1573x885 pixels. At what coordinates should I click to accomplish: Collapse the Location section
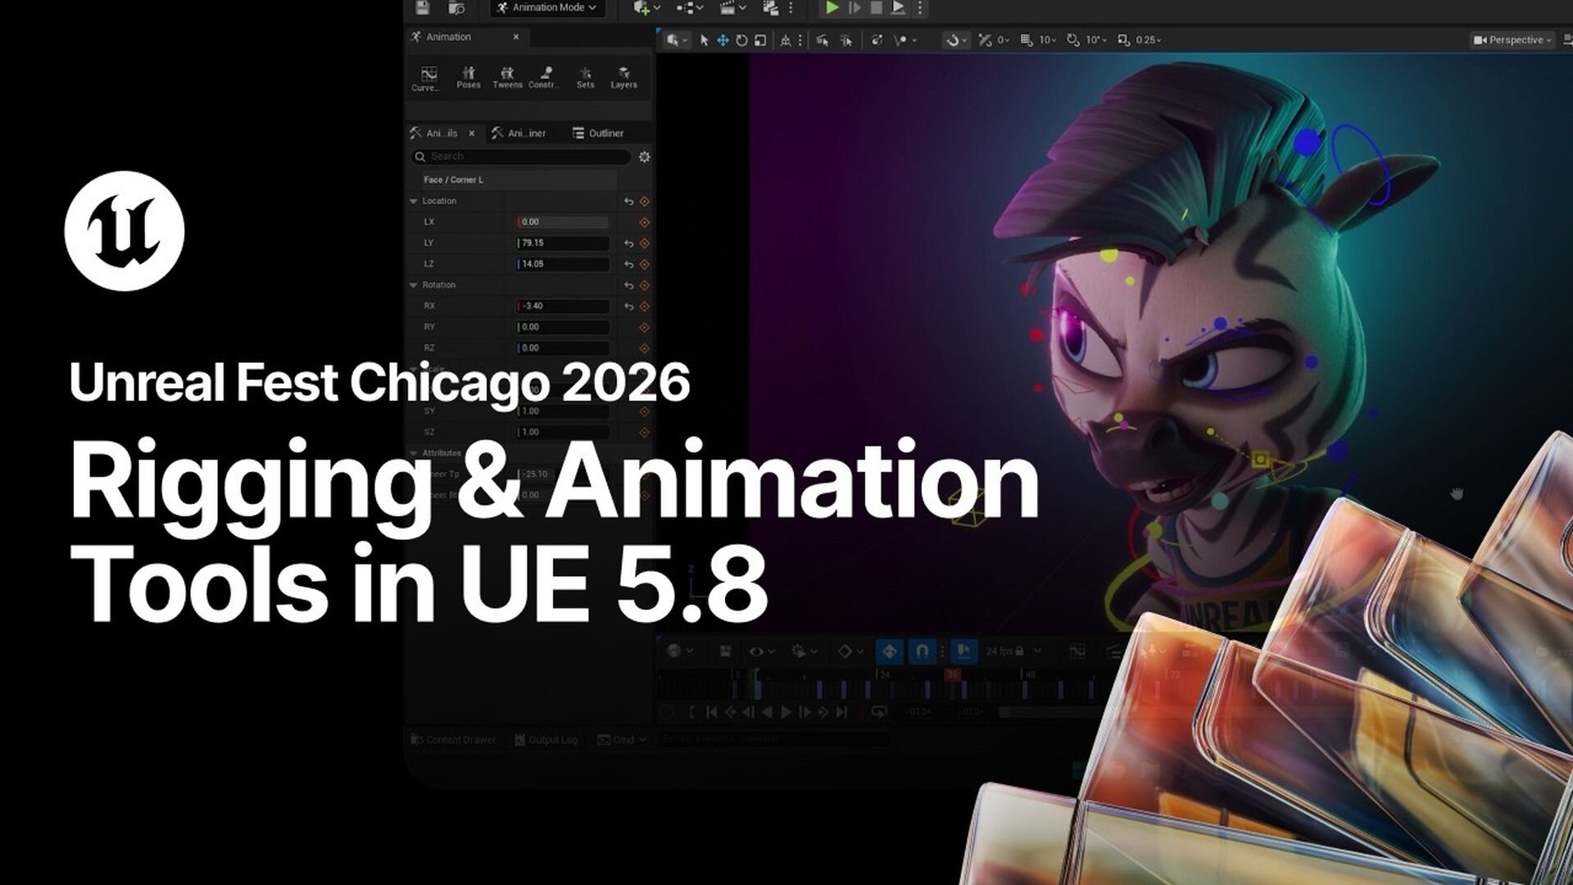click(x=414, y=202)
